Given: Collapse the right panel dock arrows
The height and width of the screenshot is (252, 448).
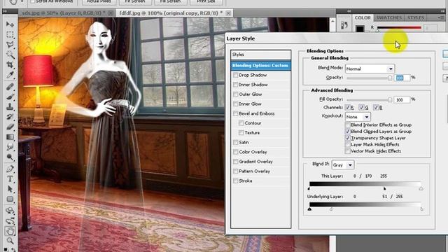Looking at the screenshot, I should tap(443, 11).
